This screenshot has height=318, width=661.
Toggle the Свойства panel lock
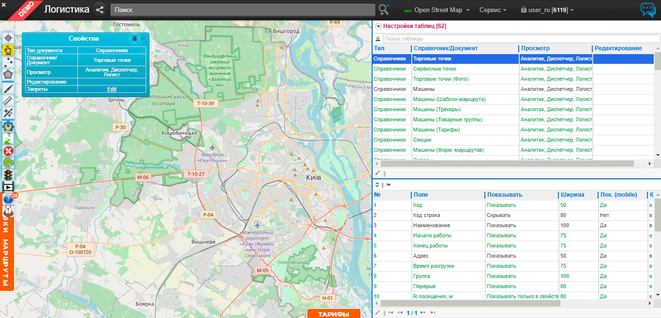tap(135, 39)
